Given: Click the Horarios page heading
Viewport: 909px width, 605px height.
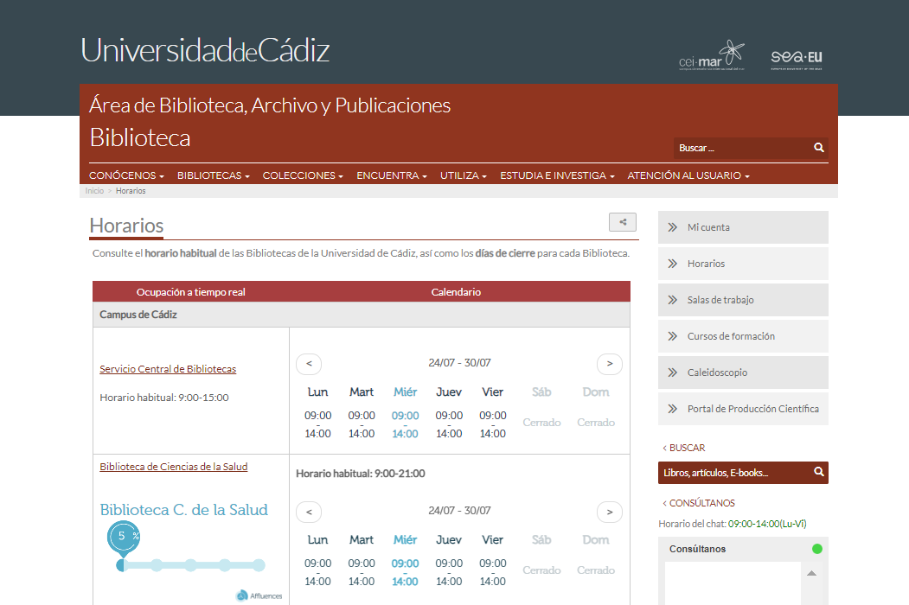Looking at the screenshot, I should [x=126, y=226].
